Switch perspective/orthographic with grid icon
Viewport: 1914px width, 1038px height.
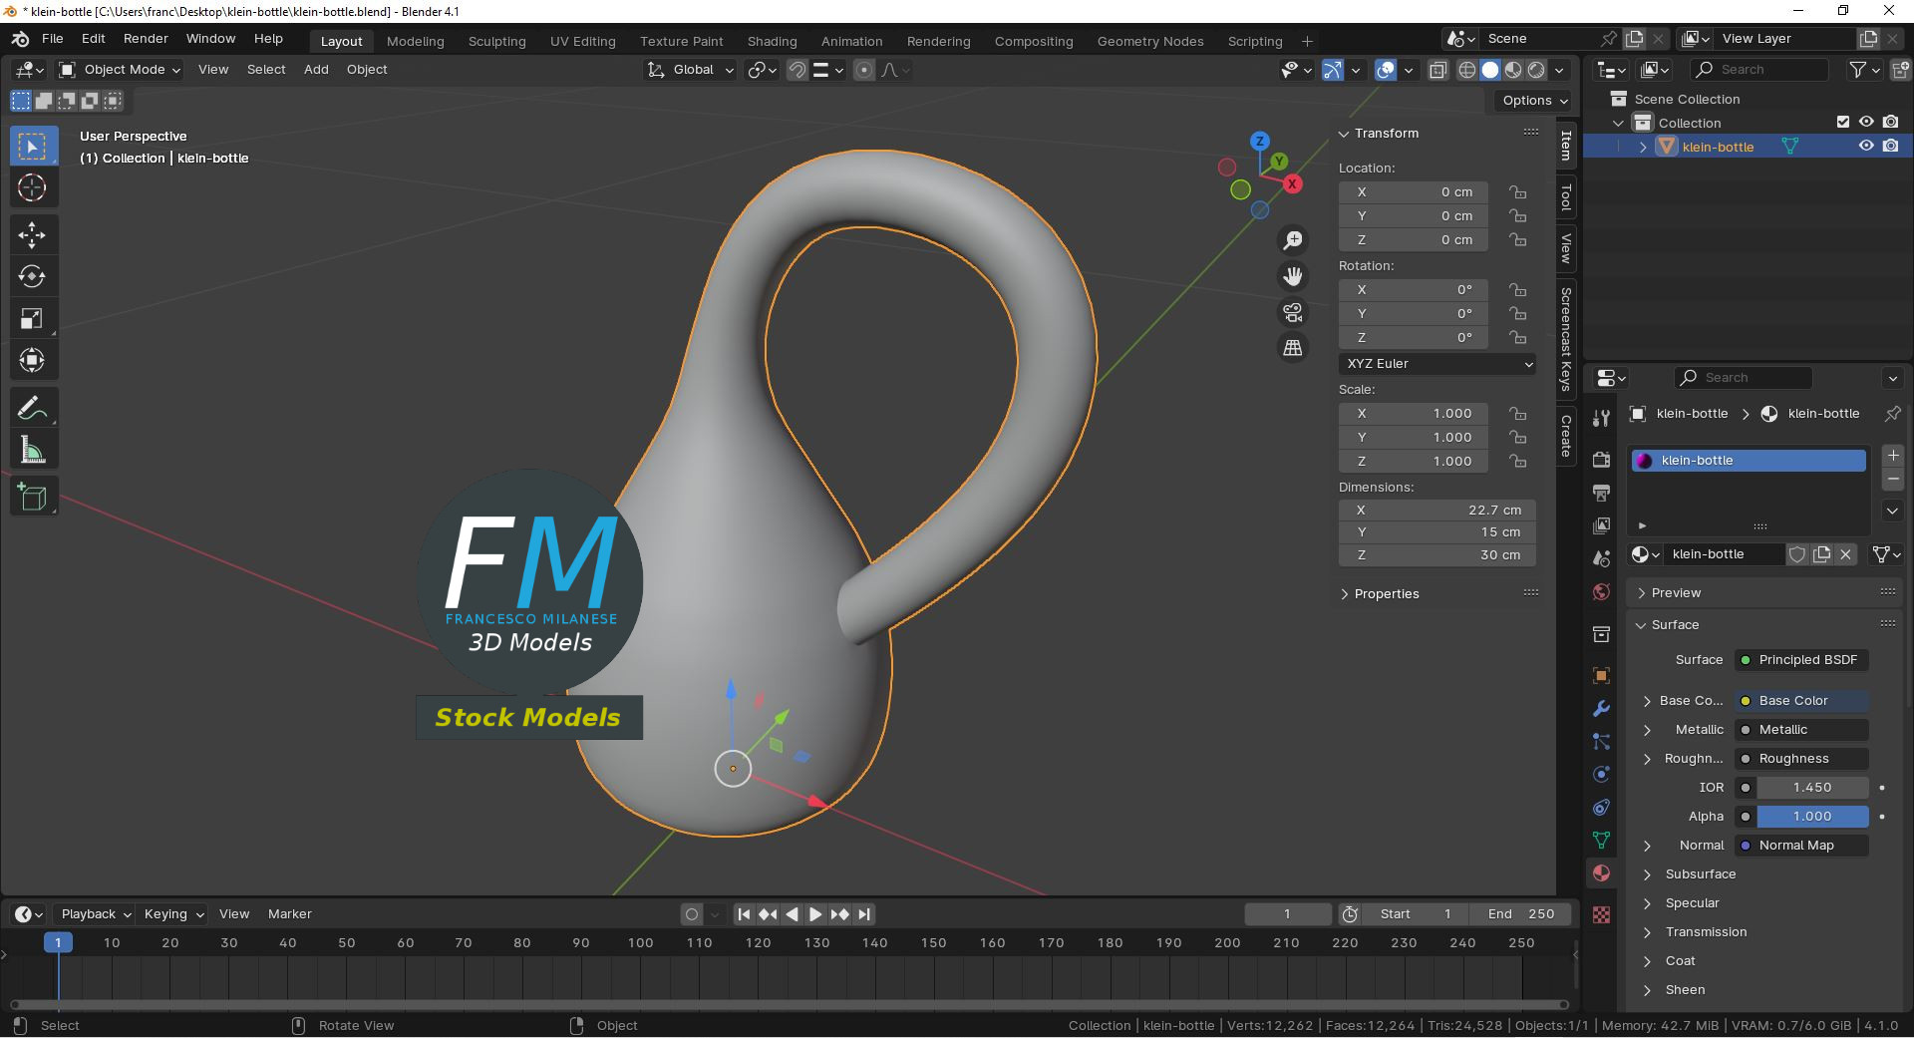(x=1293, y=348)
